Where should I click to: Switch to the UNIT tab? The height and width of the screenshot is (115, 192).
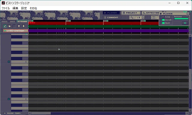[x=13, y=22]
